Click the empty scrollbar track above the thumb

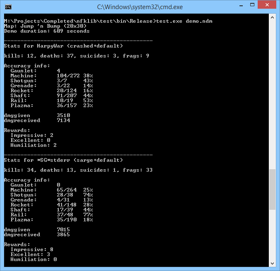point(272,95)
